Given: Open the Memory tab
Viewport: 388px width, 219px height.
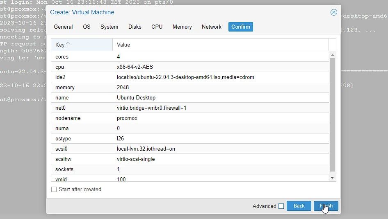Looking at the screenshot, I should tap(182, 27).
